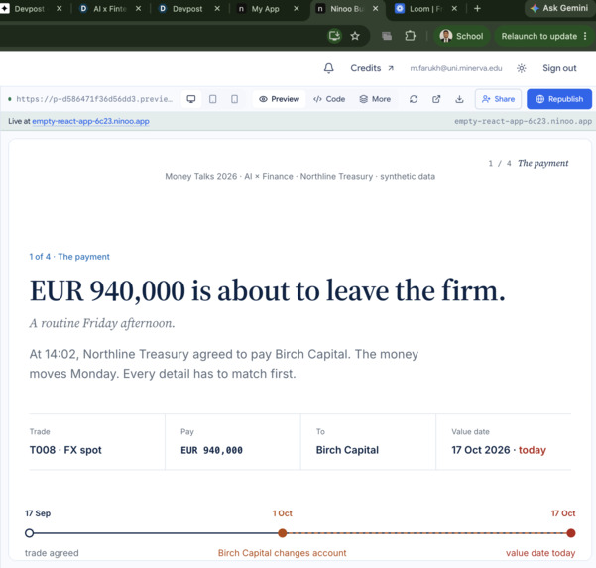The height and width of the screenshot is (568, 596).
Task: Click the EUR 940,000 pay value
Action: pyautogui.click(x=211, y=450)
